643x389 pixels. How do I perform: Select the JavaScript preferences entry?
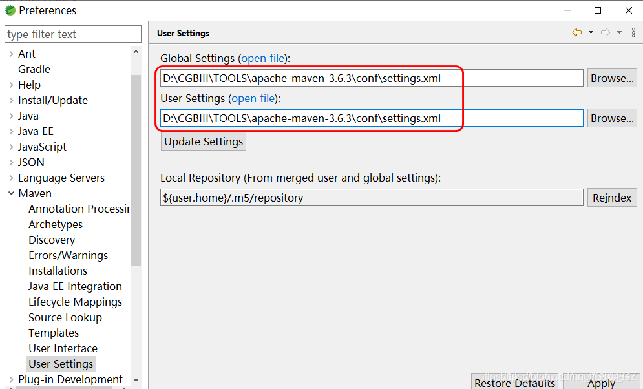42,147
